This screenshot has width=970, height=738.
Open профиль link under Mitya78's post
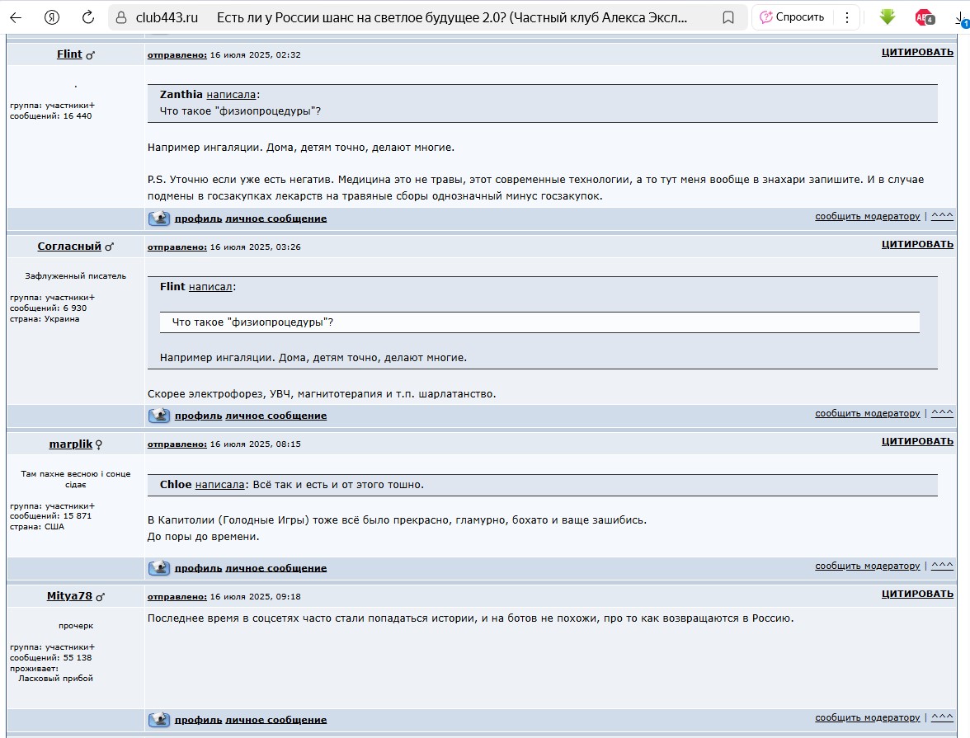198,719
